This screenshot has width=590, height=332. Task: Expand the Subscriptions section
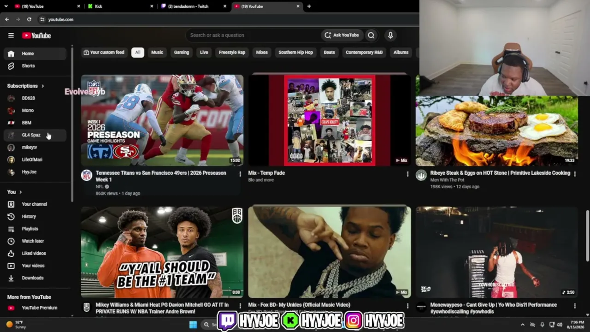click(x=26, y=86)
